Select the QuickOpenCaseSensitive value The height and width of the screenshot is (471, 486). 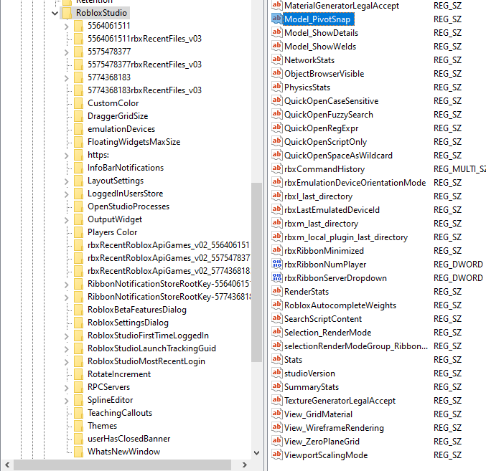tap(332, 101)
